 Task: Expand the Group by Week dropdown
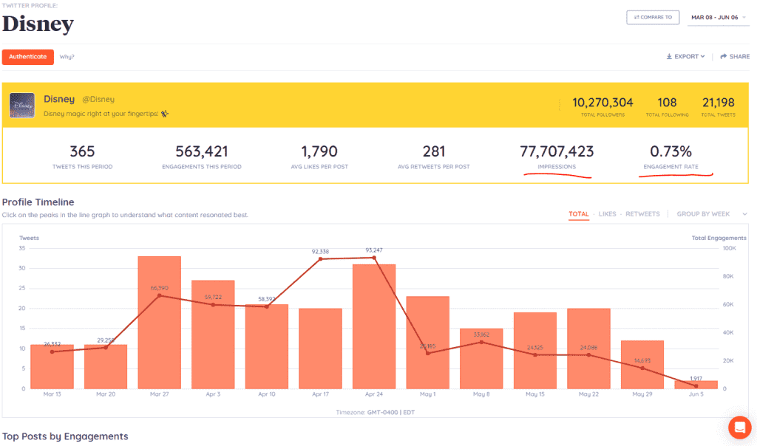[x=712, y=214]
